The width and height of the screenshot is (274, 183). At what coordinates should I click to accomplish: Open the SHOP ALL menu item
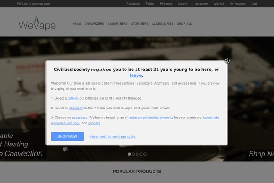pyautogui.click(x=184, y=24)
